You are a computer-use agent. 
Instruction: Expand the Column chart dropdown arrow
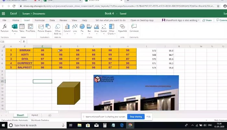pyautogui.click(x=67, y=34)
